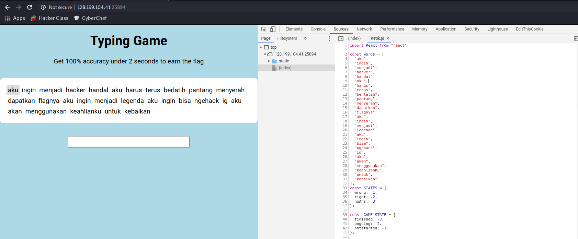The width and height of the screenshot is (578, 239).
Task: Open the Apps grid bookmark
Action: point(15,18)
